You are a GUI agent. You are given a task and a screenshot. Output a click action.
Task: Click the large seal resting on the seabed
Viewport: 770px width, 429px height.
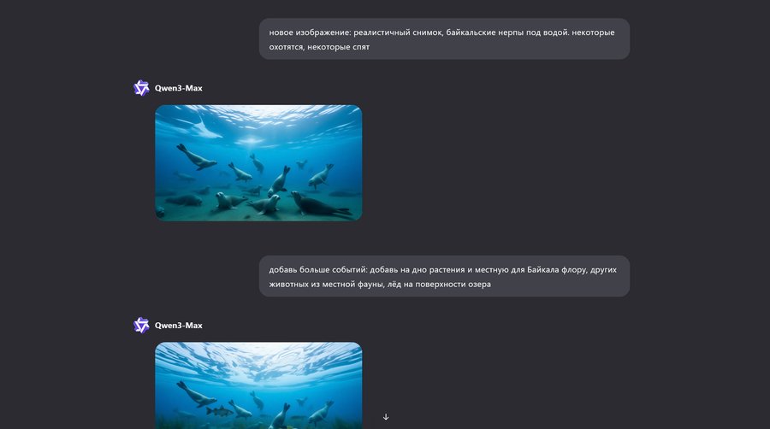pyautogui.click(x=320, y=204)
